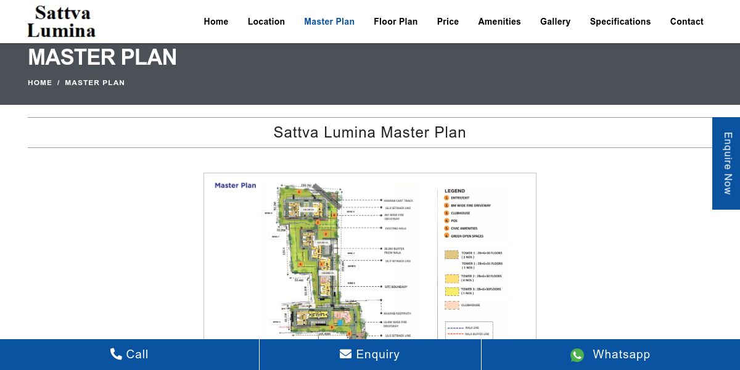Click the MASTER PLAN breadcrumb text
The image size is (740, 370).
click(x=95, y=83)
